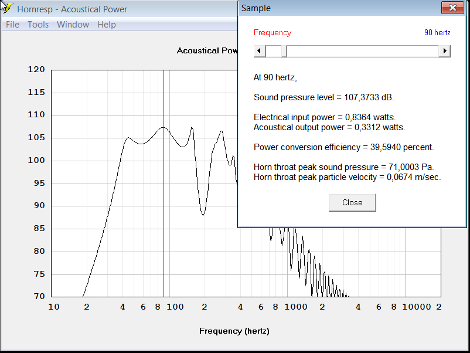Click the Power conversion efficiency line
This screenshot has height=353, width=470.
click(x=344, y=147)
